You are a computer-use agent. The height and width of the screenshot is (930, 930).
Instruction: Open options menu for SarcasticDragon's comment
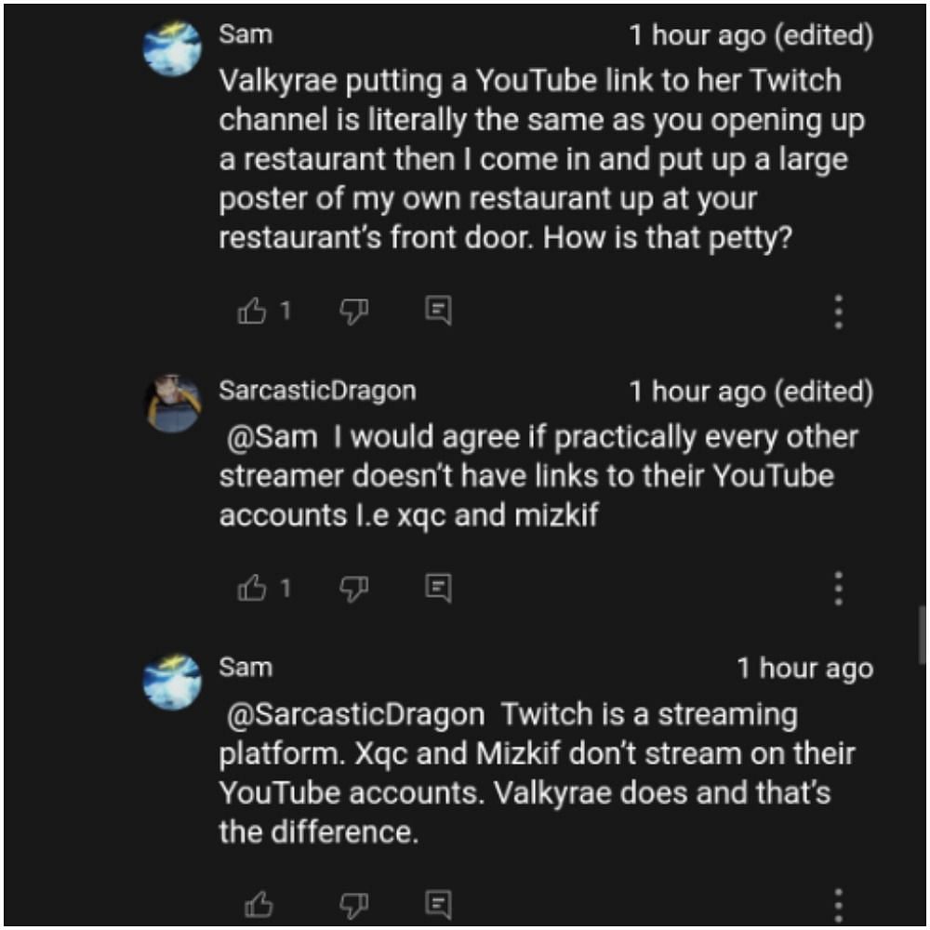coord(838,589)
